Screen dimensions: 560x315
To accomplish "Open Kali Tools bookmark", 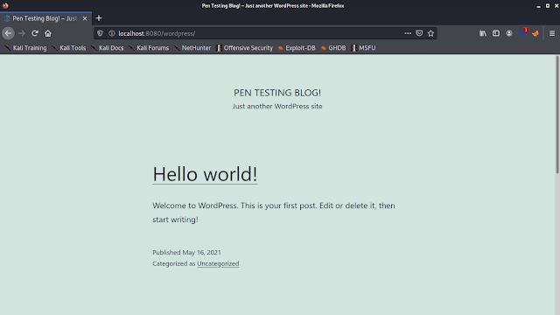I will (69, 48).
